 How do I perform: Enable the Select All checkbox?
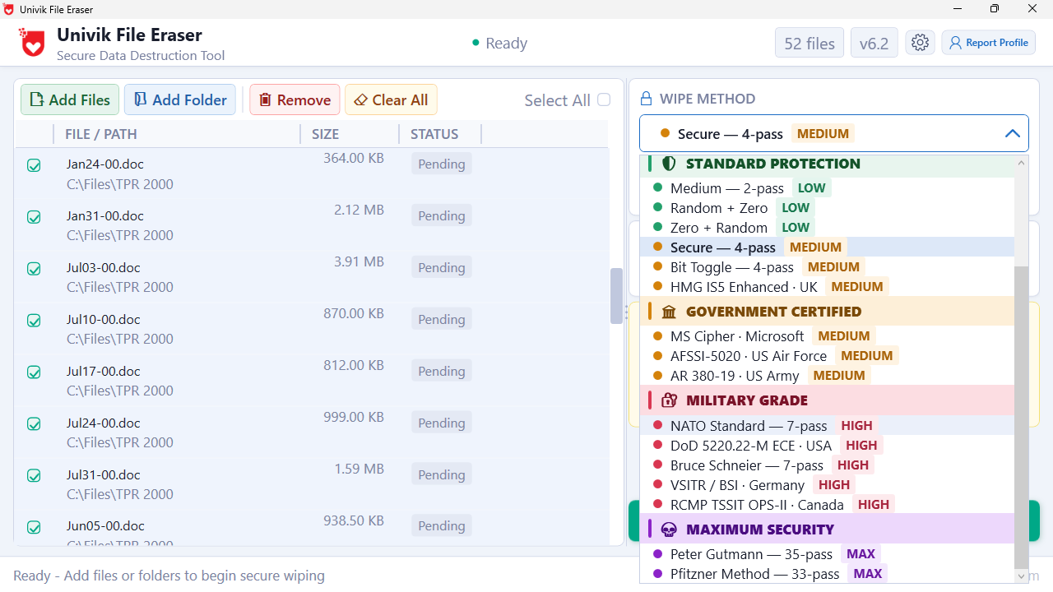(604, 99)
